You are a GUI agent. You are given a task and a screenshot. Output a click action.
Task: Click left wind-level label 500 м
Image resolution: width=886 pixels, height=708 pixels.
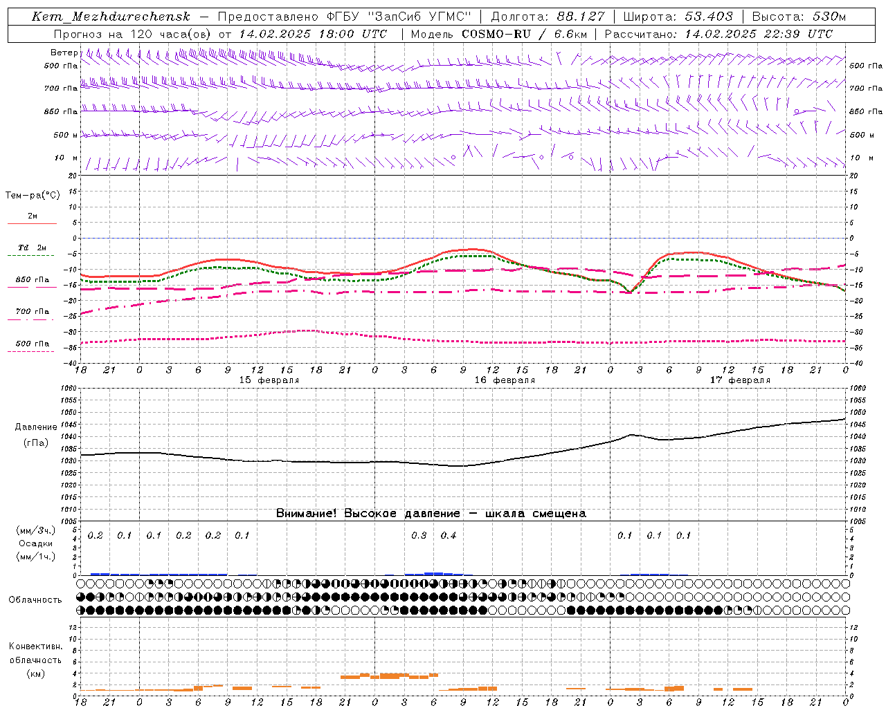click(x=66, y=135)
